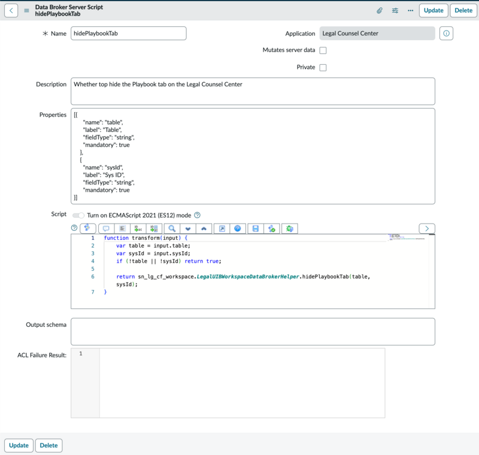
Task: Click into the Description text area
Action: [253, 91]
